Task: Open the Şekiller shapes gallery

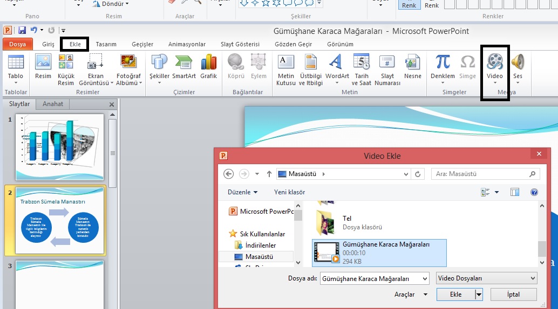Action: point(159,68)
